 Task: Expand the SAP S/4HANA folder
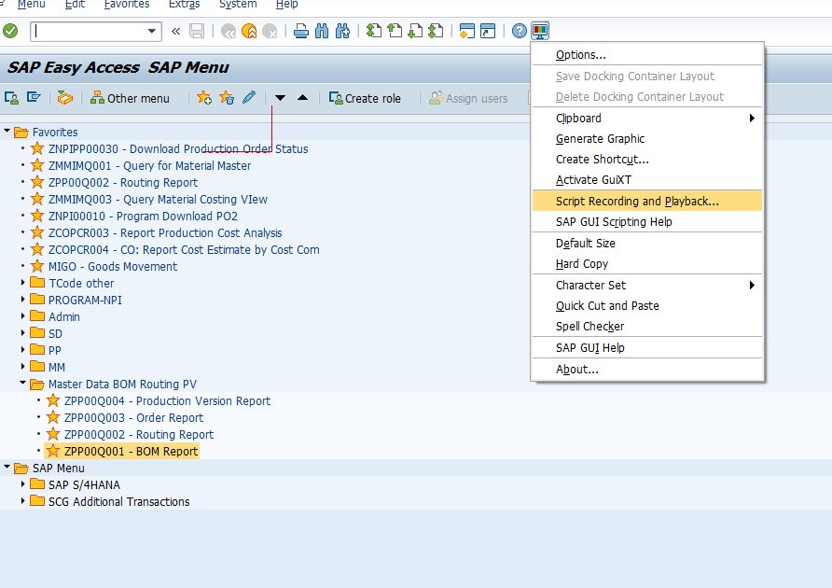tap(22, 483)
